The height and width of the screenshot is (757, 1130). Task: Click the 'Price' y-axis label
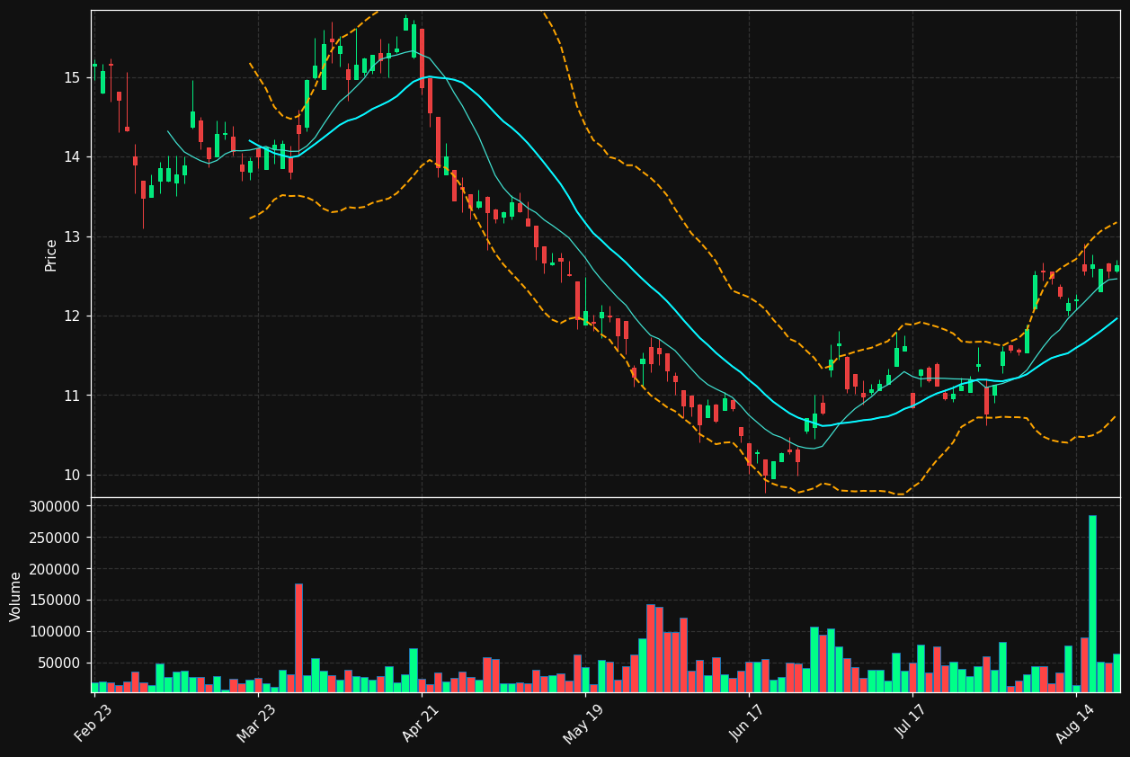pyautogui.click(x=51, y=254)
